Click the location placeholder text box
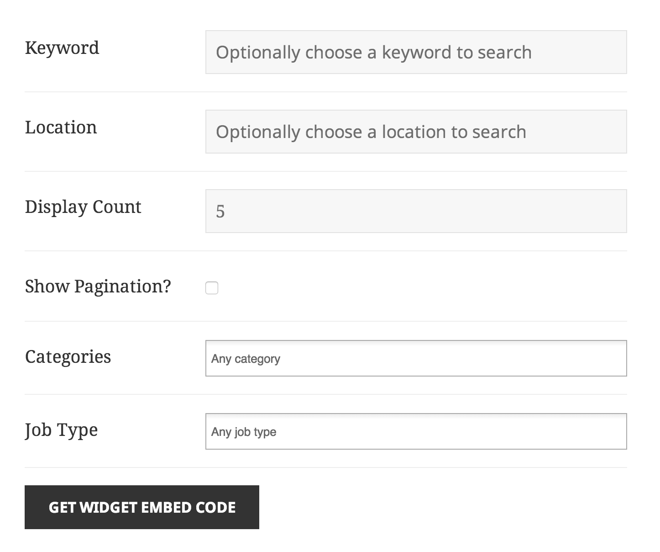Viewport: 660px width, 552px height. coord(371,132)
